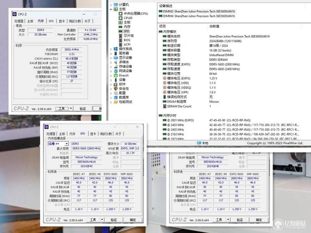
Task: Click the DRAM 制造商 row in AIDA64
Action: pos(191,102)
